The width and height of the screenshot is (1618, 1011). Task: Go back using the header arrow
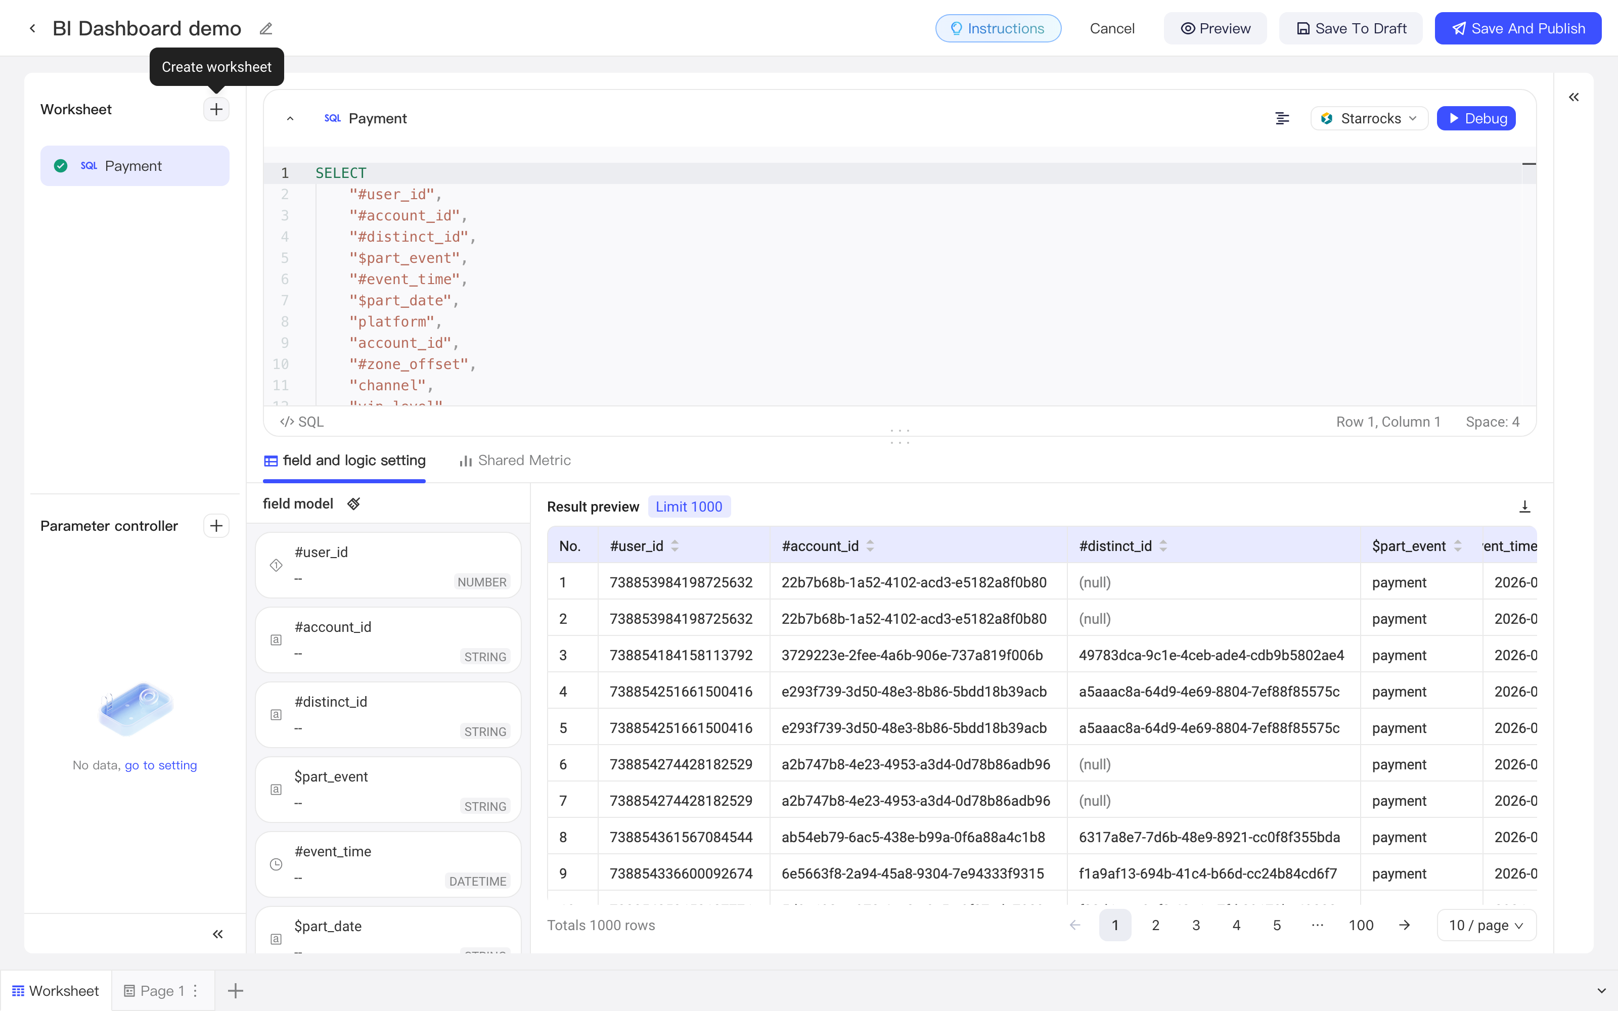coord(32,28)
